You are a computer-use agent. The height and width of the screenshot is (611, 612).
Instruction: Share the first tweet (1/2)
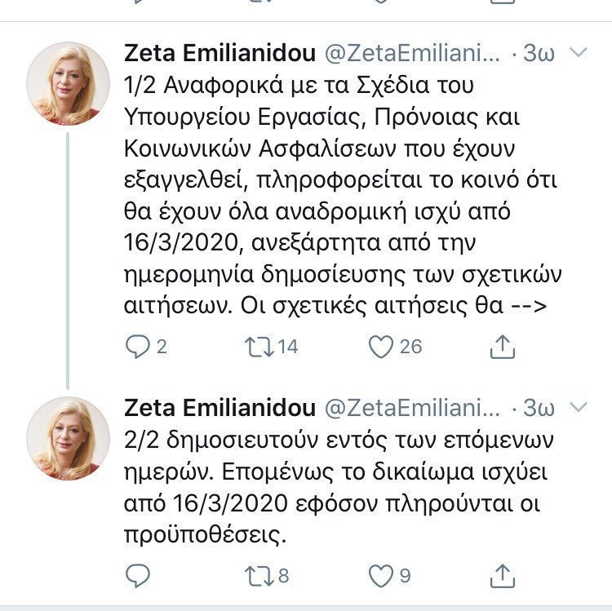click(x=503, y=347)
